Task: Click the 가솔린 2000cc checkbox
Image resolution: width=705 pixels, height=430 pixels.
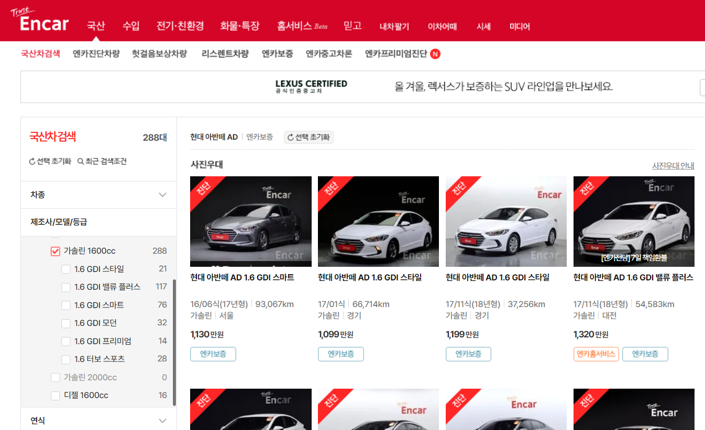Action: pyautogui.click(x=56, y=378)
